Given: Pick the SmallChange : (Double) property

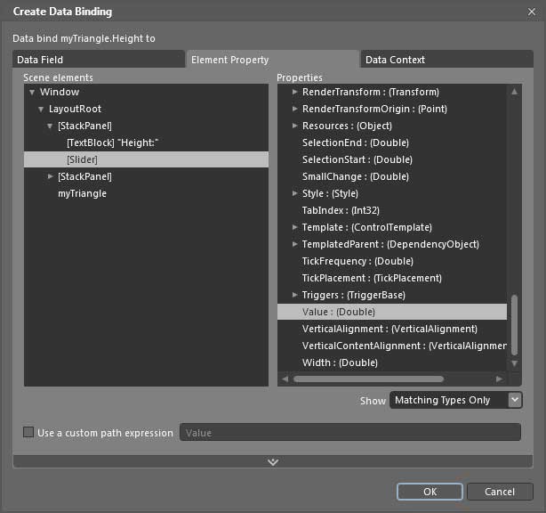Looking at the screenshot, I should (x=356, y=176).
